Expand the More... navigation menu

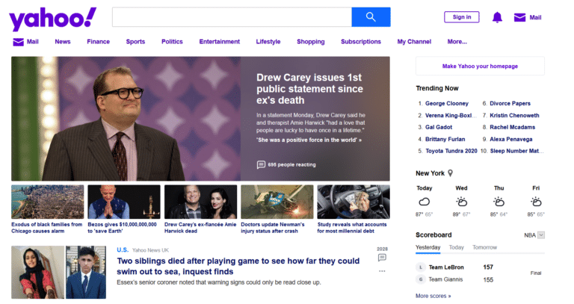(457, 42)
